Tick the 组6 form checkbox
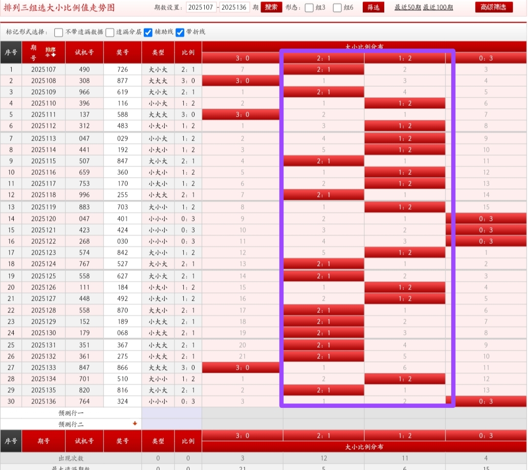Screen dimensions: 528x470 coord(337,8)
